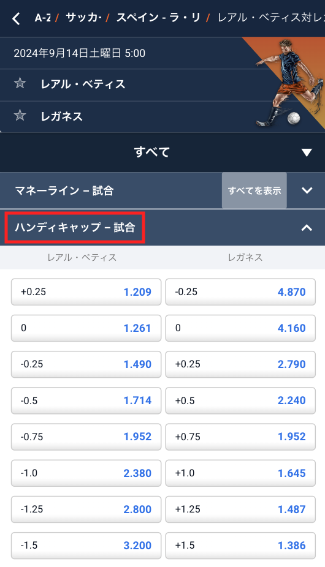Favorite the レガネス team star
325x567 pixels.
tap(20, 116)
